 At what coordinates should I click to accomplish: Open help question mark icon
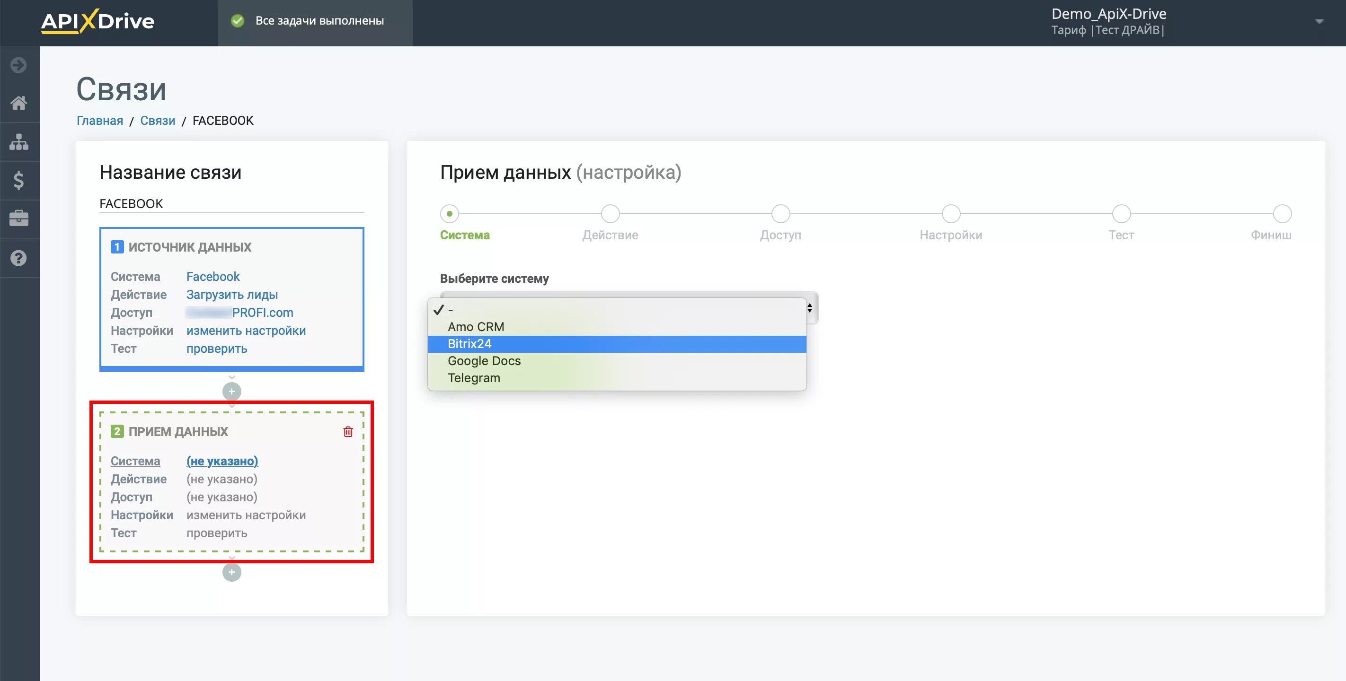point(19,258)
